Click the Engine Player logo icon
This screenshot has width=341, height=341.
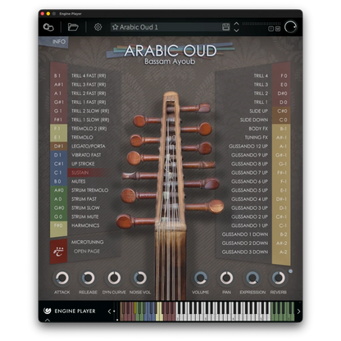point(47,311)
